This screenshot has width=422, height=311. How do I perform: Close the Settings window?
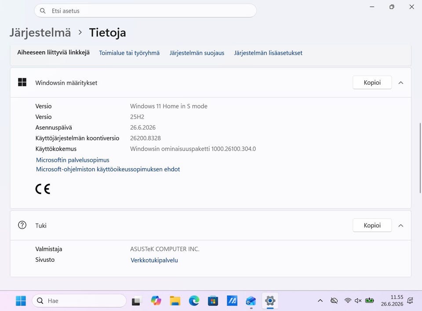[x=412, y=7]
